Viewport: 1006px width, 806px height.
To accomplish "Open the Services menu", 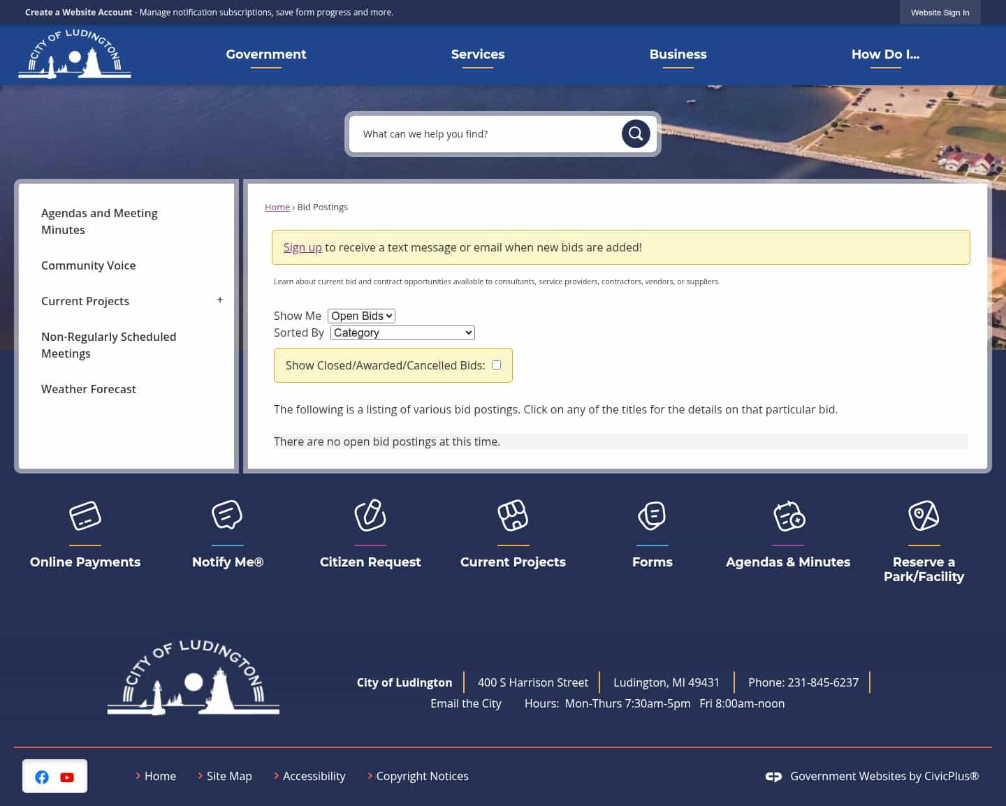I will click(478, 54).
